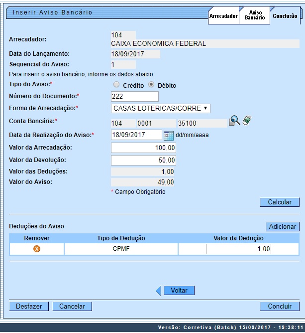
Task: Open the Conclusão tab
Action: pos(285,16)
